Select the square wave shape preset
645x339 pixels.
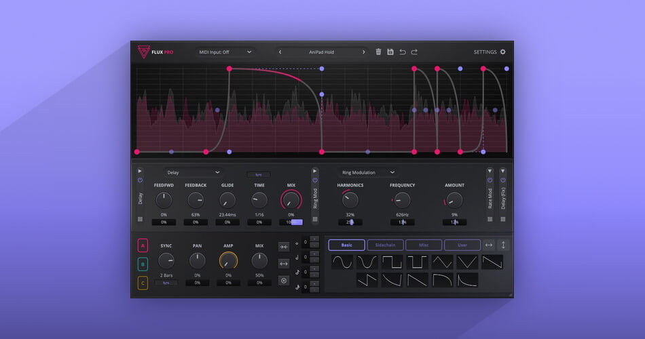392,262
